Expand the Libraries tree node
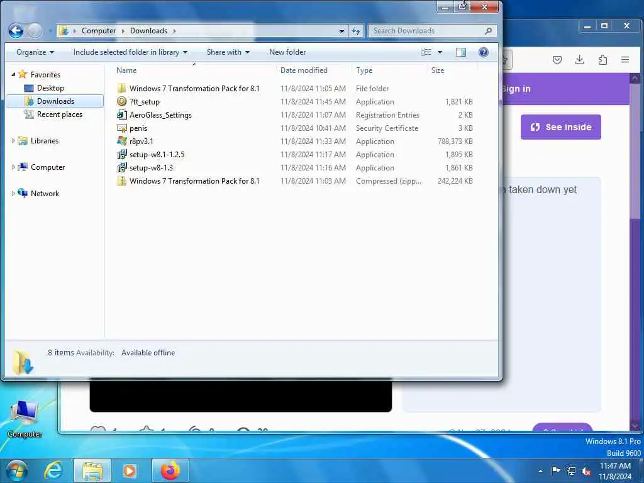644x483 pixels. pos(13,141)
